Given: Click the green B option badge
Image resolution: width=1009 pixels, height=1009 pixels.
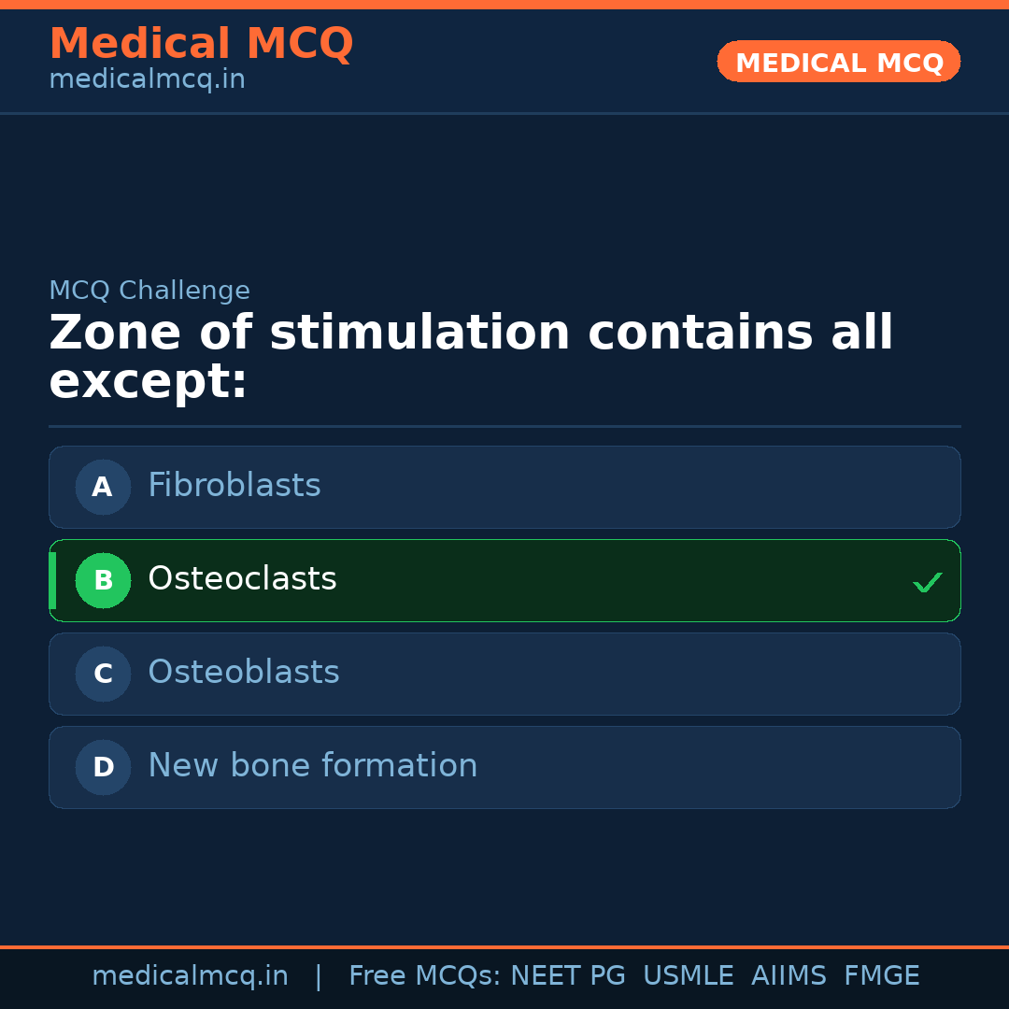Looking at the screenshot, I should click(103, 580).
